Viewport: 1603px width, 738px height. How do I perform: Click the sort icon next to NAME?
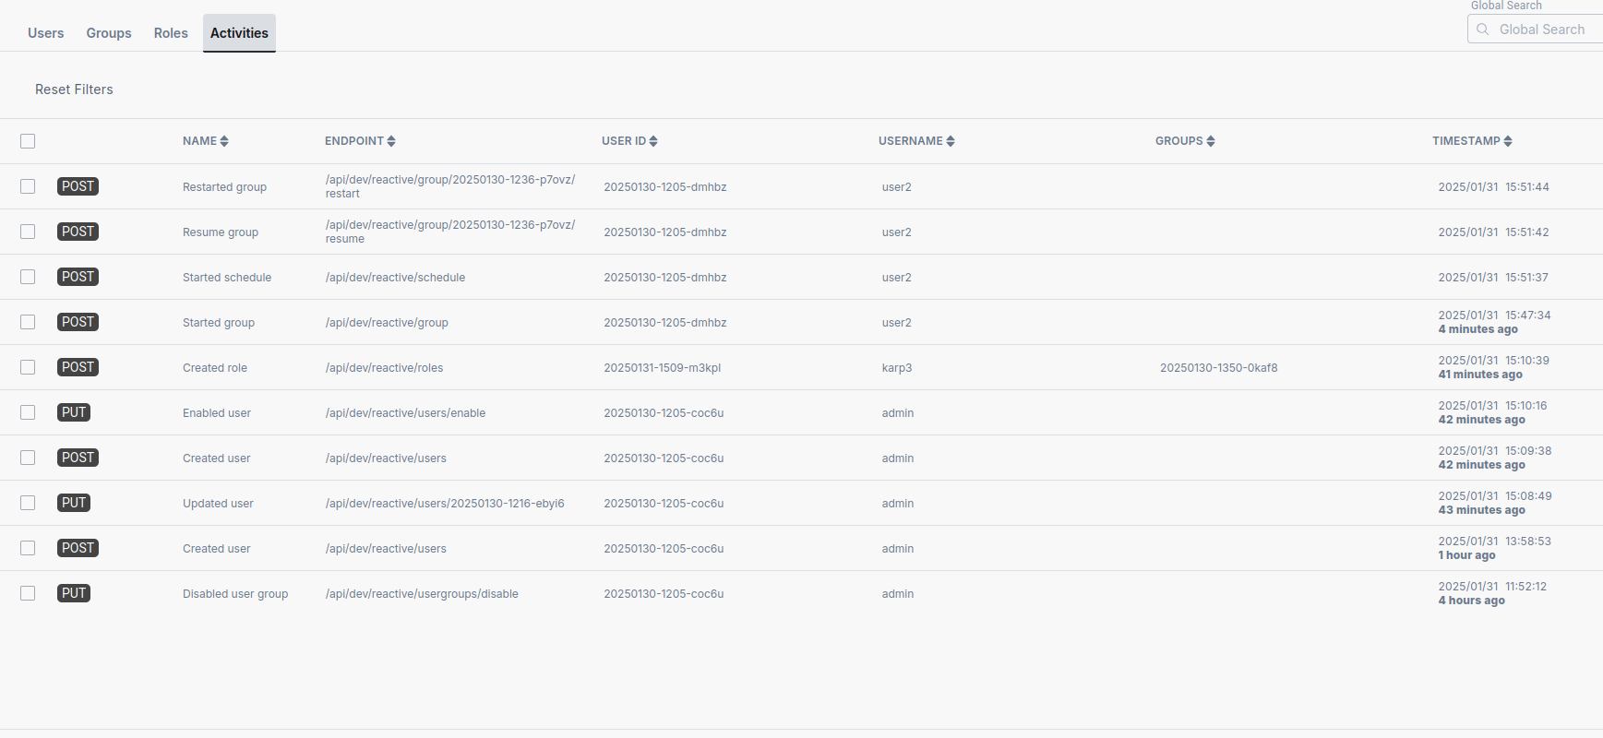(x=224, y=141)
